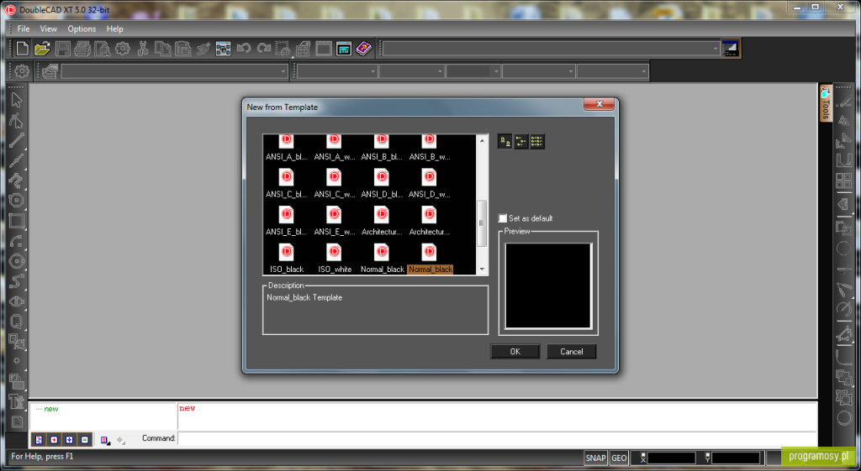
Task: Select the ANSI_E_w... template
Action: [335, 221]
